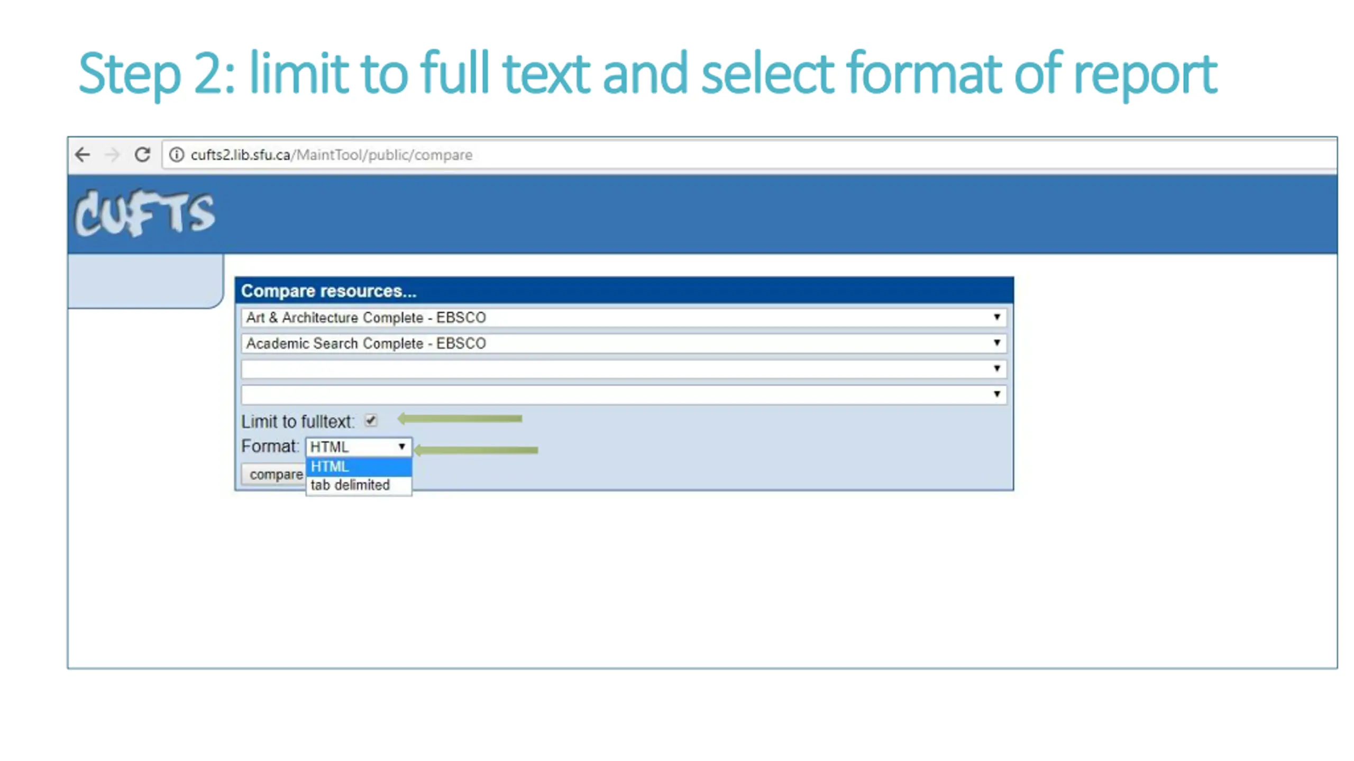Open the Academic Search Complete dropdown
Image resolution: width=1354 pixels, height=761 pixels.
pos(624,344)
